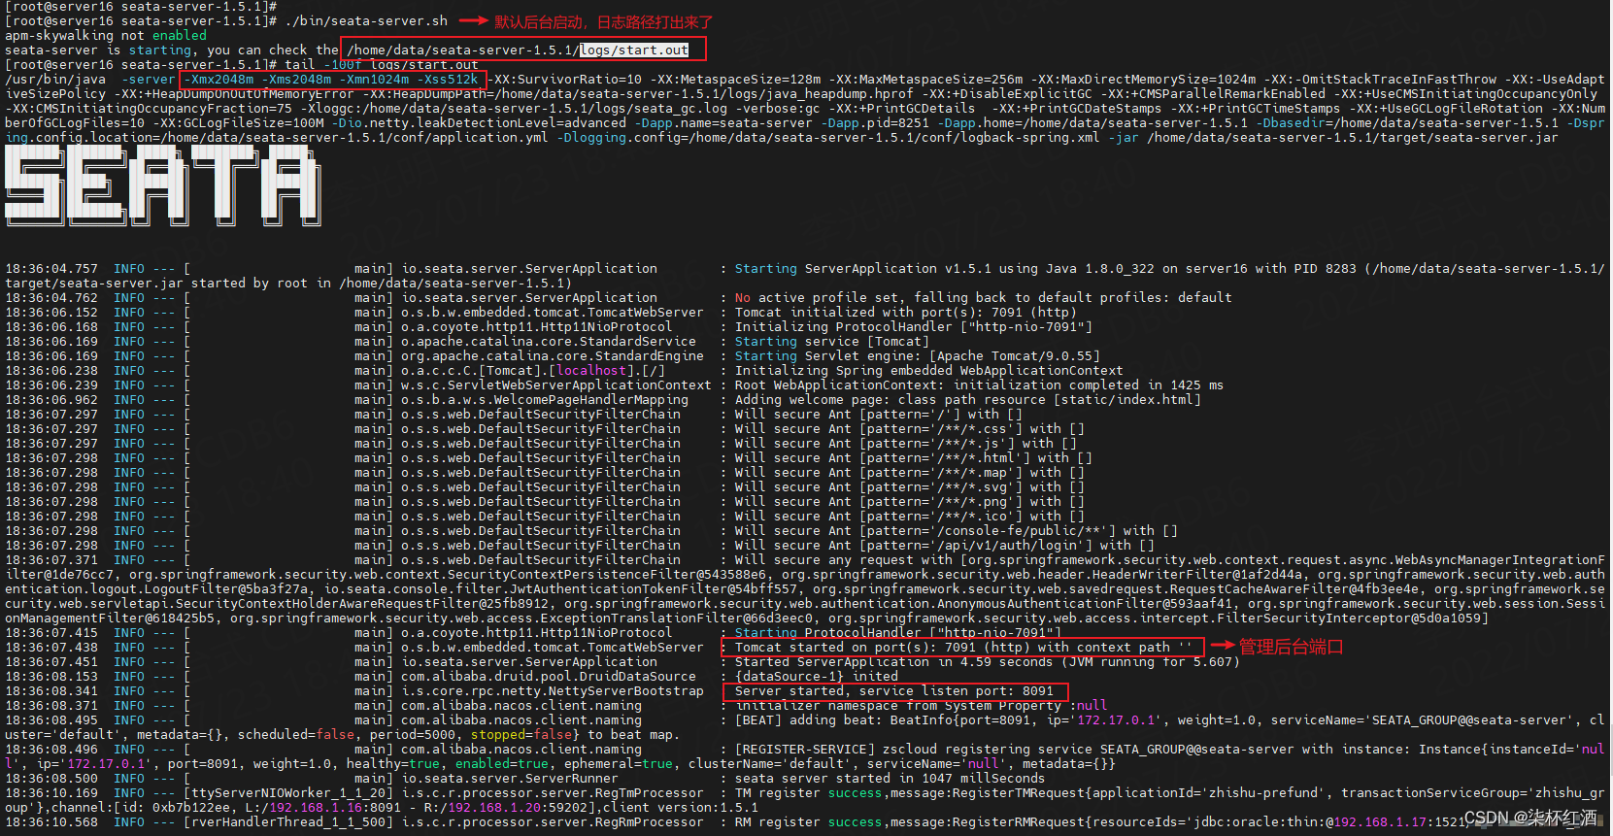This screenshot has width=1613, height=836.
Task: Click the pattern='/**/*.map' log message
Action: [910, 472]
